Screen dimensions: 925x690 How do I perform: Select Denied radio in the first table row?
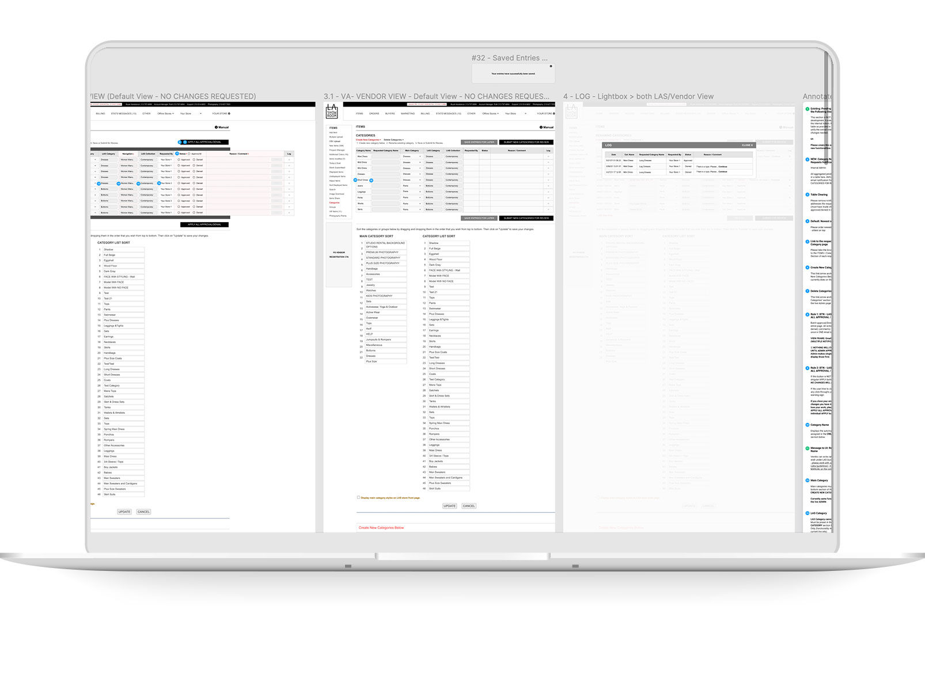click(194, 159)
